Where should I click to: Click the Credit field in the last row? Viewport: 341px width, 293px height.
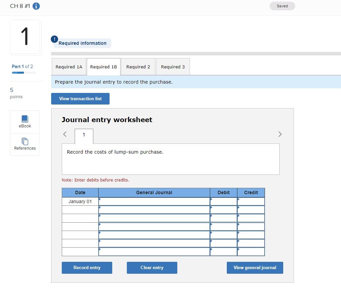[251, 252]
